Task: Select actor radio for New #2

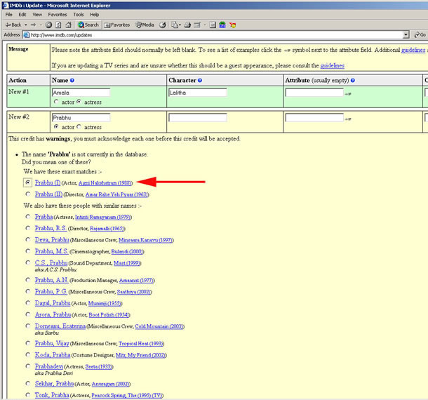Action: tap(56, 127)
